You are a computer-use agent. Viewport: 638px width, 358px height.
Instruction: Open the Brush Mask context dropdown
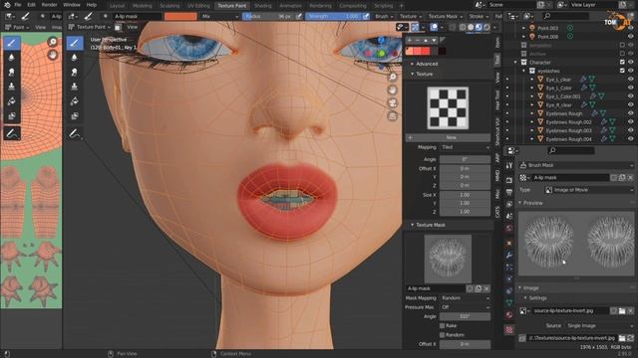576,165
